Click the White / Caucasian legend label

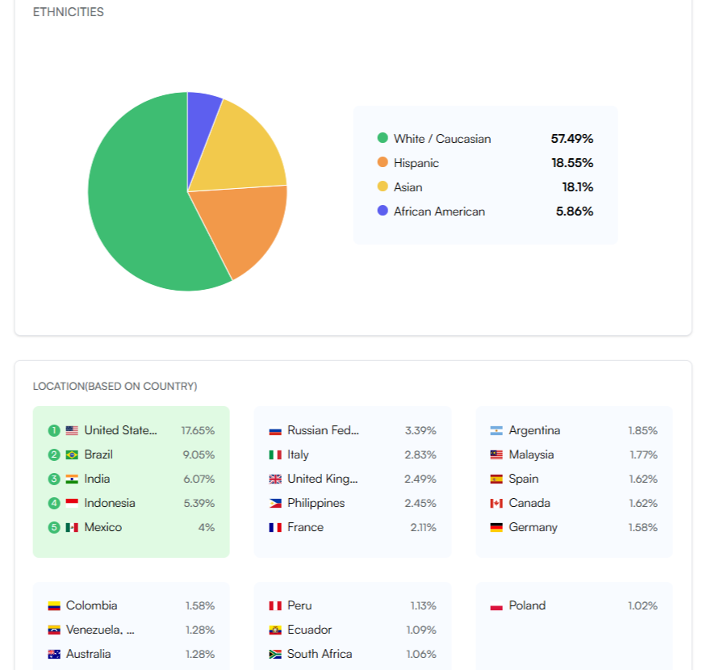(x=442, y=139)
